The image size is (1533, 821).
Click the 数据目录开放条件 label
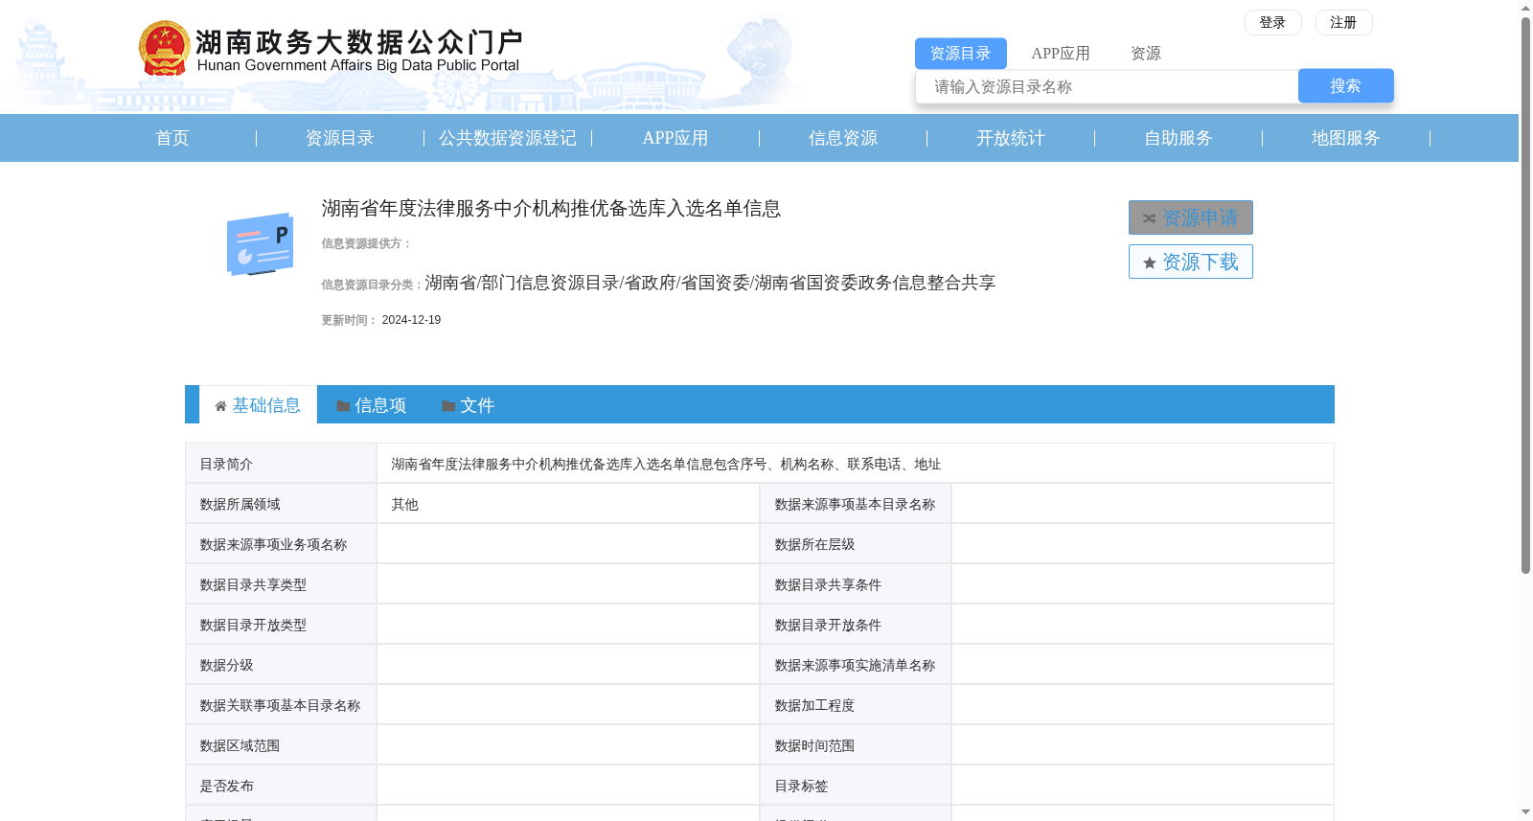click(828, 625)
